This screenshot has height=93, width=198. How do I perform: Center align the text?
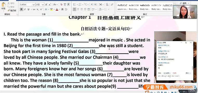pos(78,9)
